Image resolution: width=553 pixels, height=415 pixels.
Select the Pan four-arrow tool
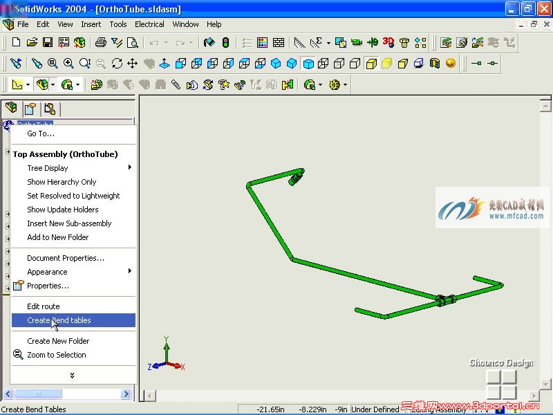[x=133, y=64]
